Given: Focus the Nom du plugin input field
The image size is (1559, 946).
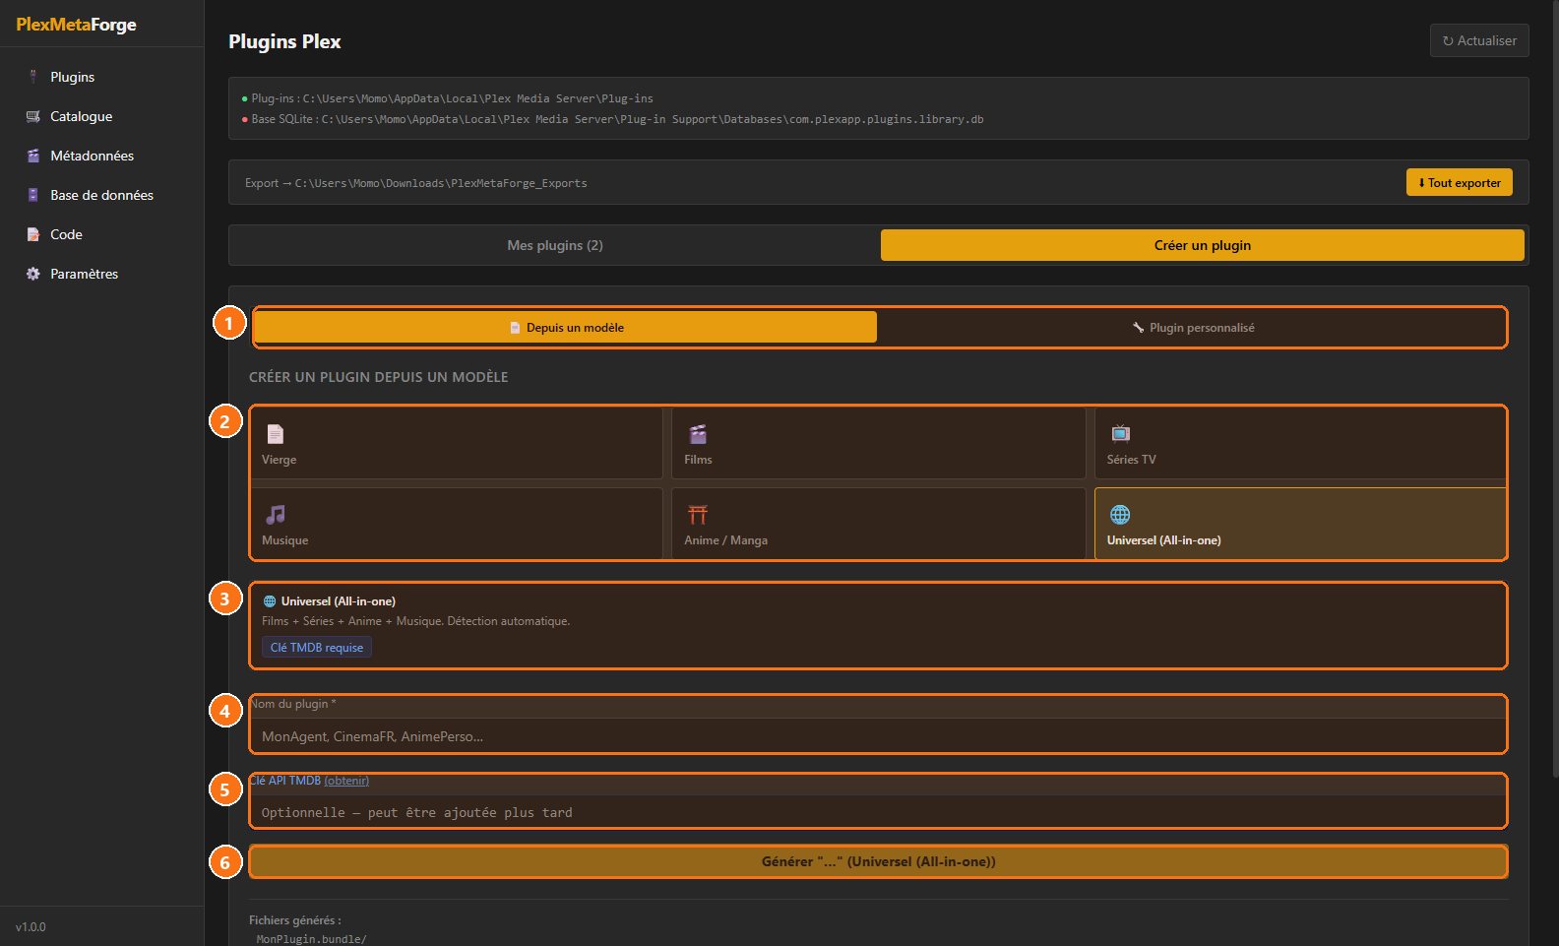Looking at the screenshot, I should (x=878, y=735).
